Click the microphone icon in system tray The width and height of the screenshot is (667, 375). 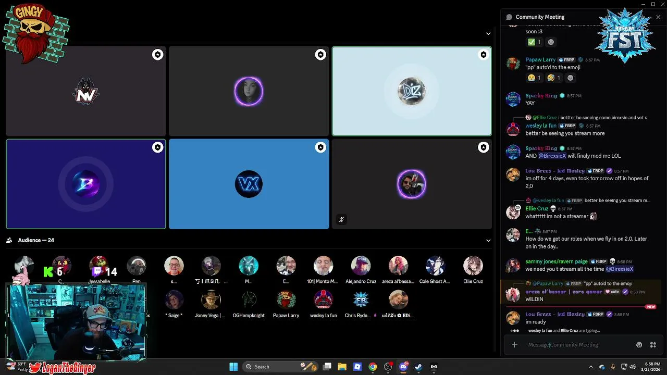(x=613, y=367)
